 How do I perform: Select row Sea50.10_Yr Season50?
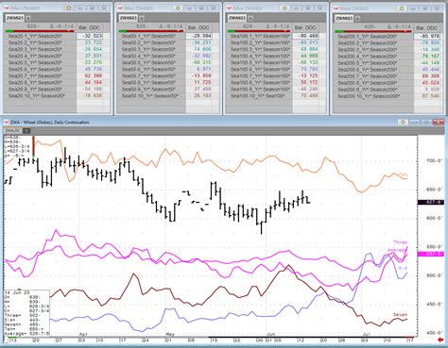[151, 95]
